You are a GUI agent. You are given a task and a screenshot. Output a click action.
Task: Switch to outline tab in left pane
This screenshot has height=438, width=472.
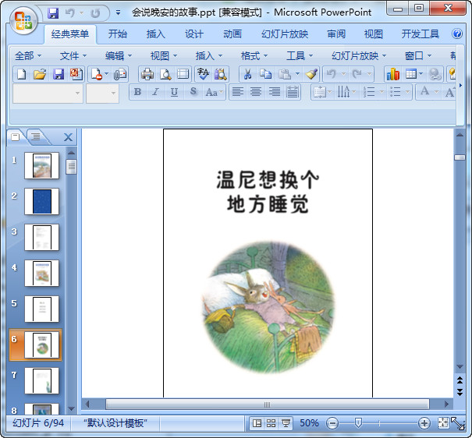click(x=36, y=137)
